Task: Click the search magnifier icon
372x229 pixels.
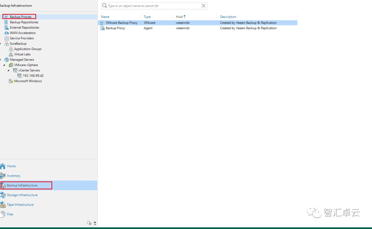Action: 104,6
